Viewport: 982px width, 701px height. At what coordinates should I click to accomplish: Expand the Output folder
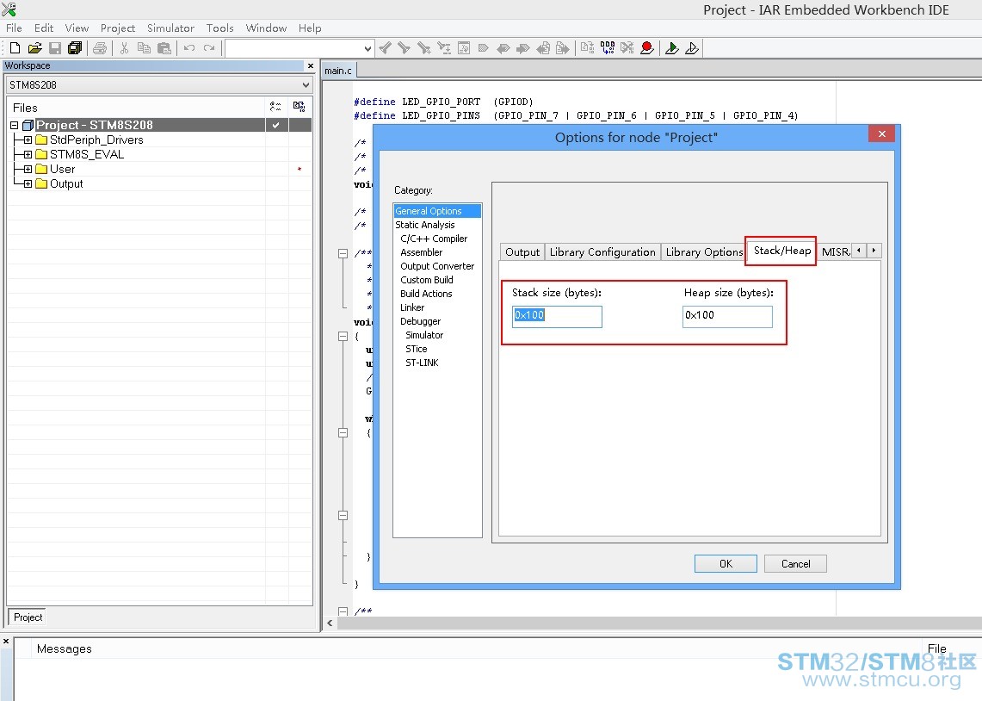(28, 183)
